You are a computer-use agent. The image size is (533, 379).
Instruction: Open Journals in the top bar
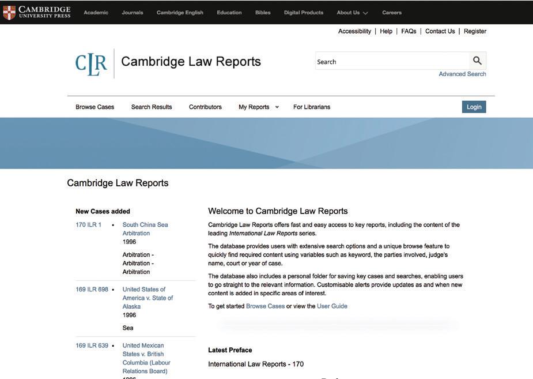[x=132, y=13]
